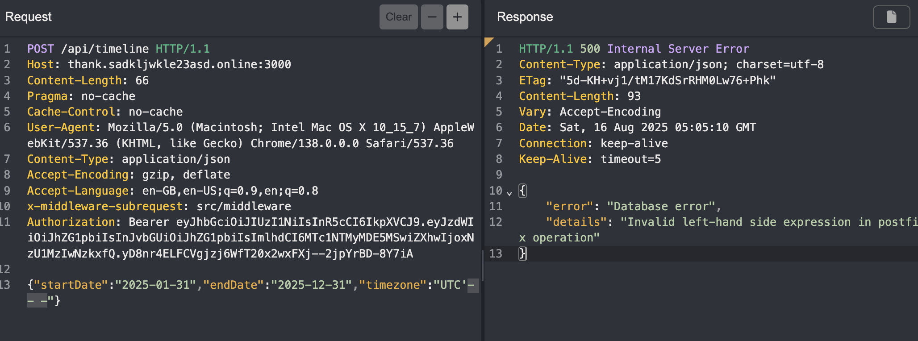Click the response Content-Type charset=utf-8 header
Viewport: 918px width, 341px height.
pyautogui.click(x=671, y=65)
